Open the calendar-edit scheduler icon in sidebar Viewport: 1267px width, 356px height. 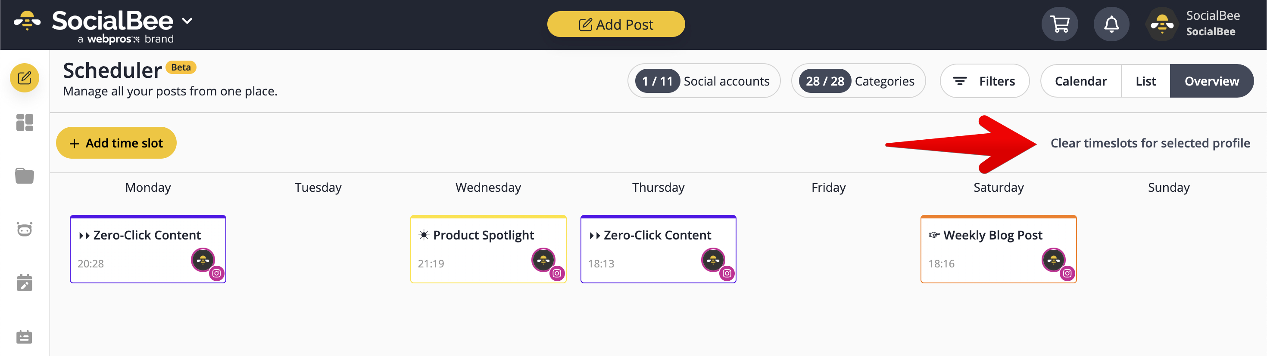click(x=25, y=282)
